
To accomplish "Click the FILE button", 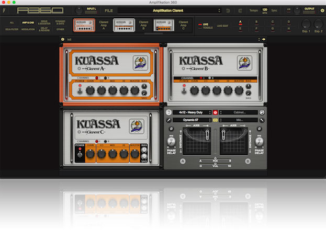I will click(x=108, y=10).
